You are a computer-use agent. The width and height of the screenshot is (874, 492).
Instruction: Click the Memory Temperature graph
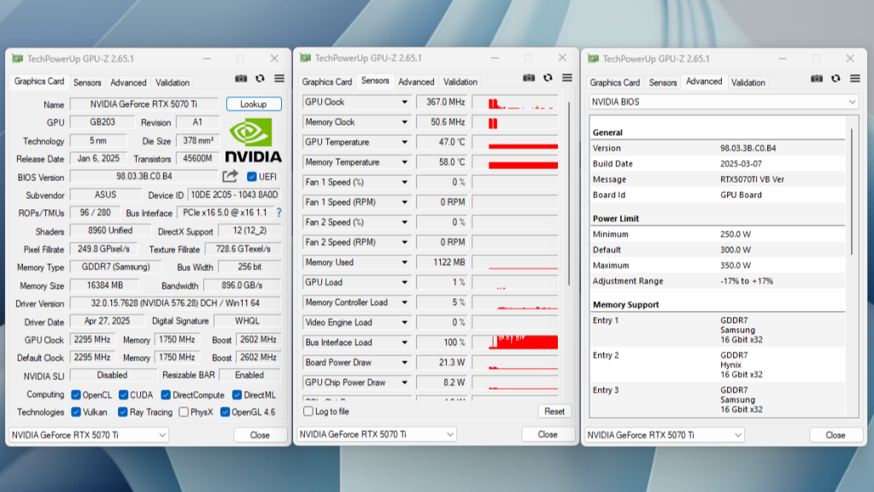pos(515,162)
